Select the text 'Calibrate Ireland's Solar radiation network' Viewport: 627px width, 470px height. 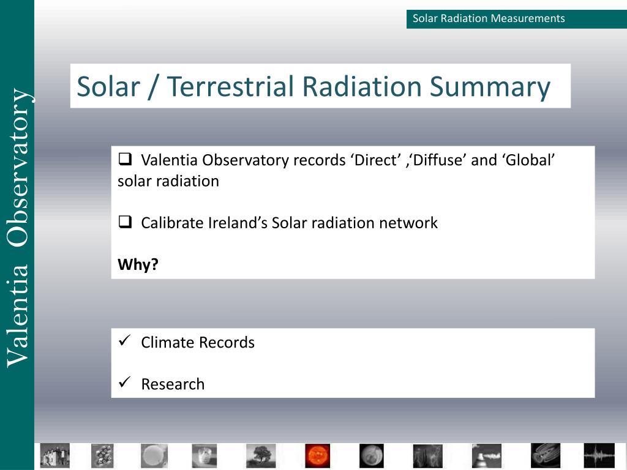tap(289, 223)
